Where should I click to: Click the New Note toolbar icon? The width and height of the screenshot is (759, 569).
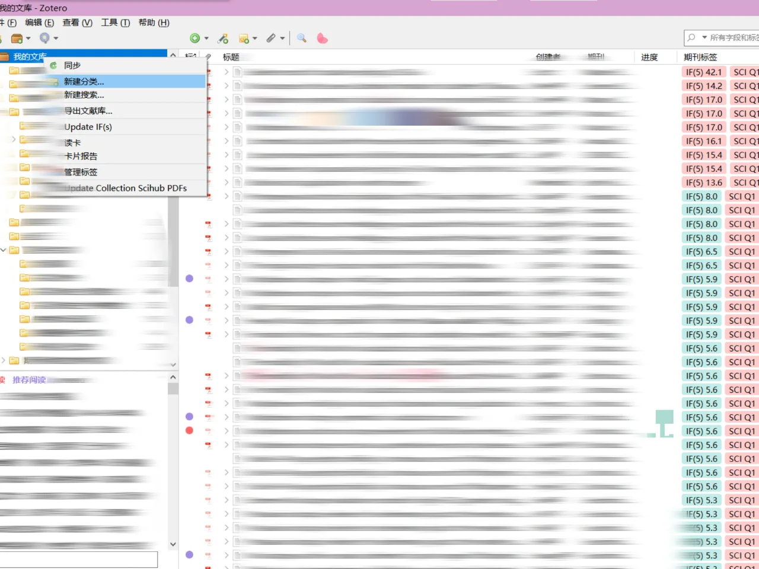244,39
